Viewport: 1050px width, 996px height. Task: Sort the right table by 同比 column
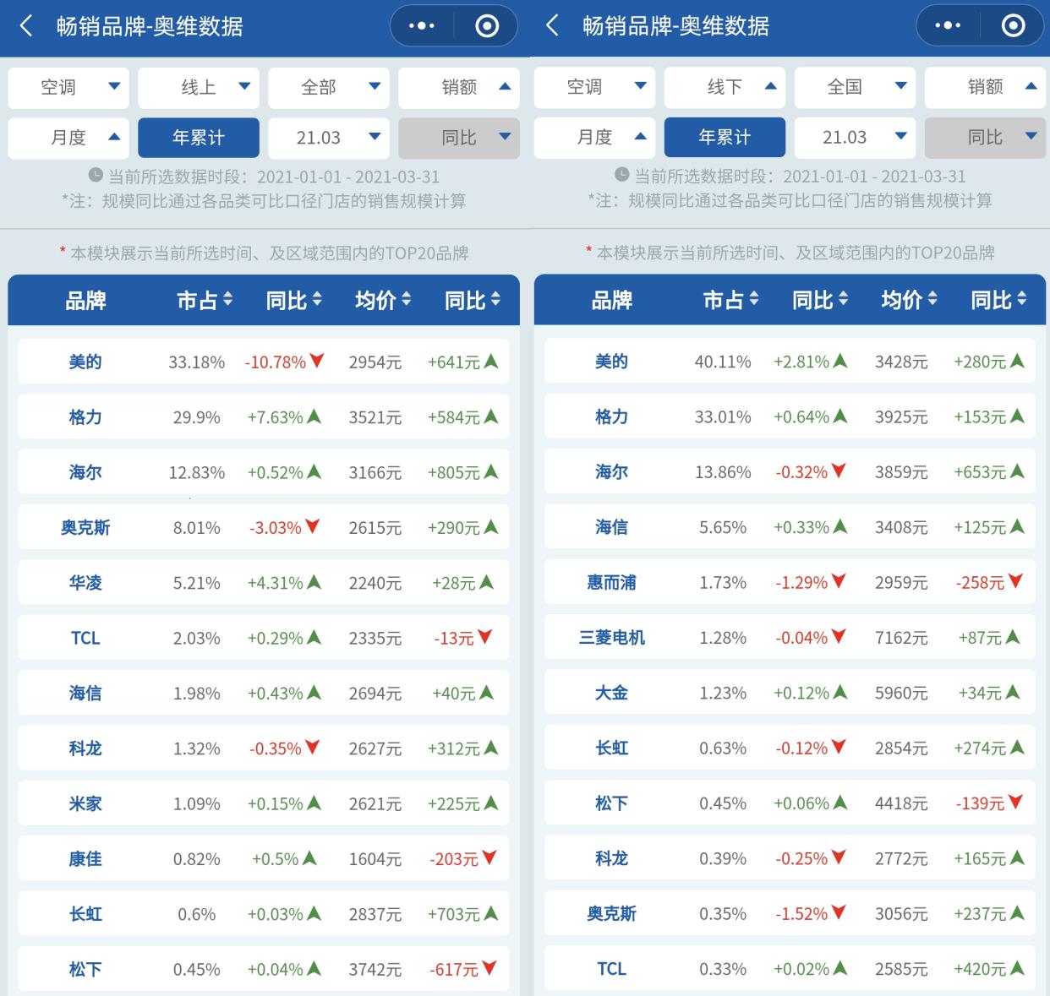[818, 300]
